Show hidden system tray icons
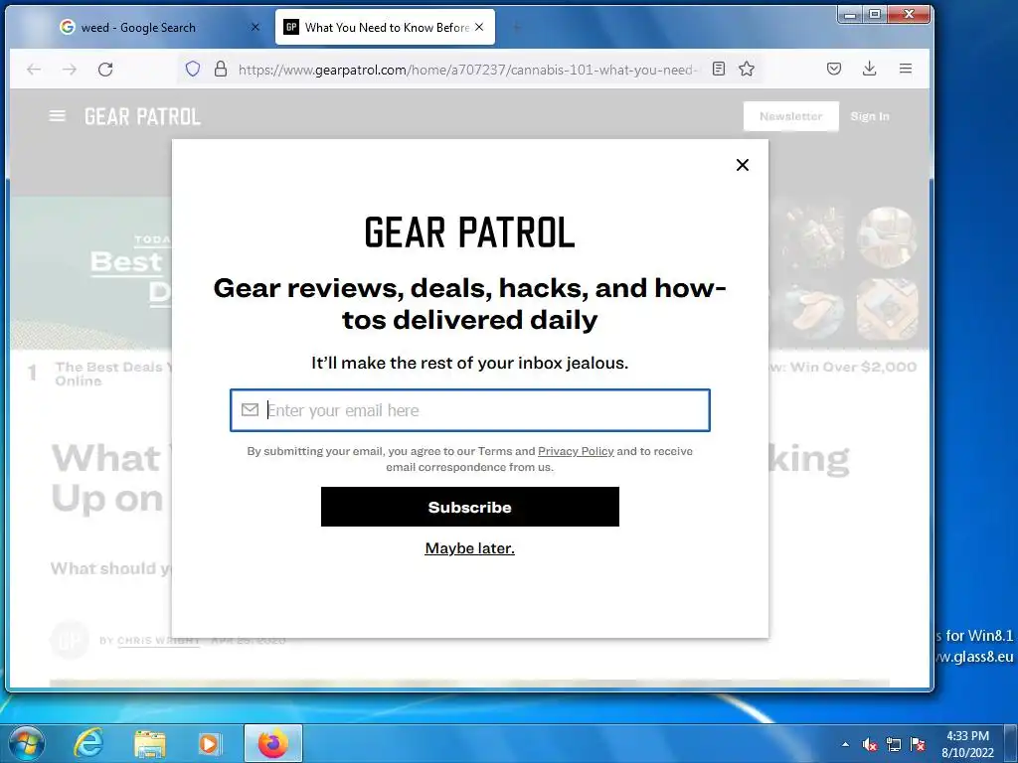Screen dimensions: 1018x763 [x=845, y=744]
